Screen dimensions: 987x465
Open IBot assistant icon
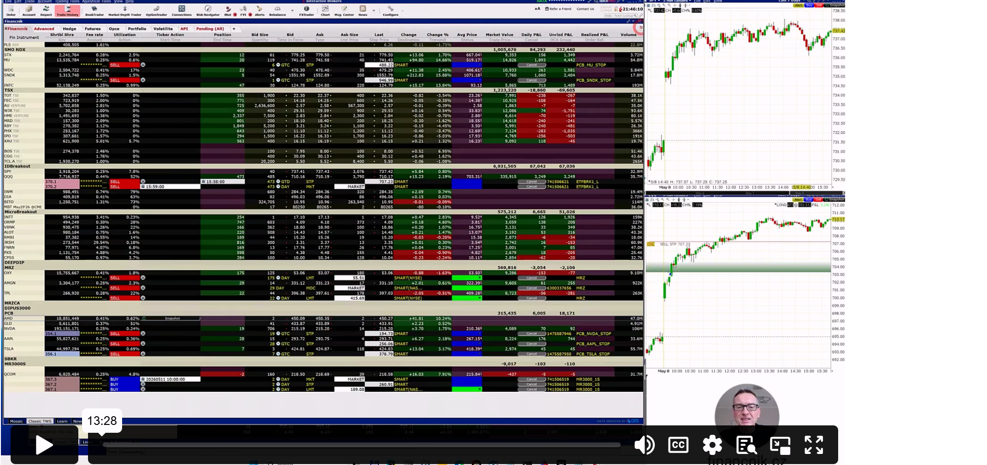(x=228, y=11)
